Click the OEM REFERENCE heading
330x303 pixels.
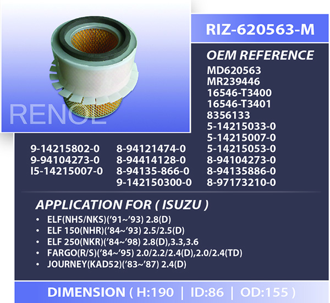point(260,56)
